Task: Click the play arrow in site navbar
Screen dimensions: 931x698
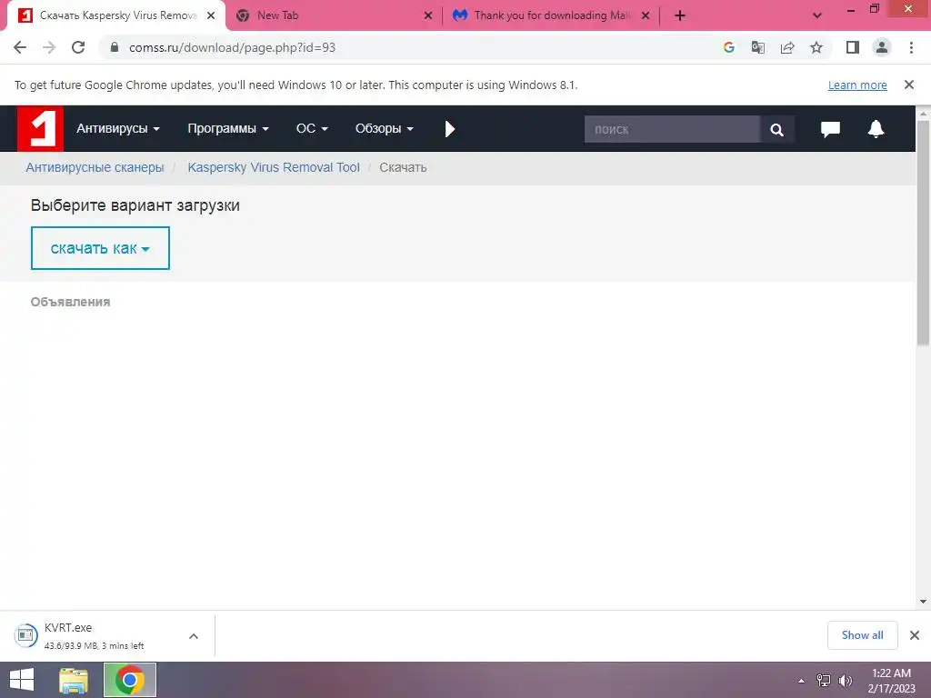Action: tap(449, 129)
